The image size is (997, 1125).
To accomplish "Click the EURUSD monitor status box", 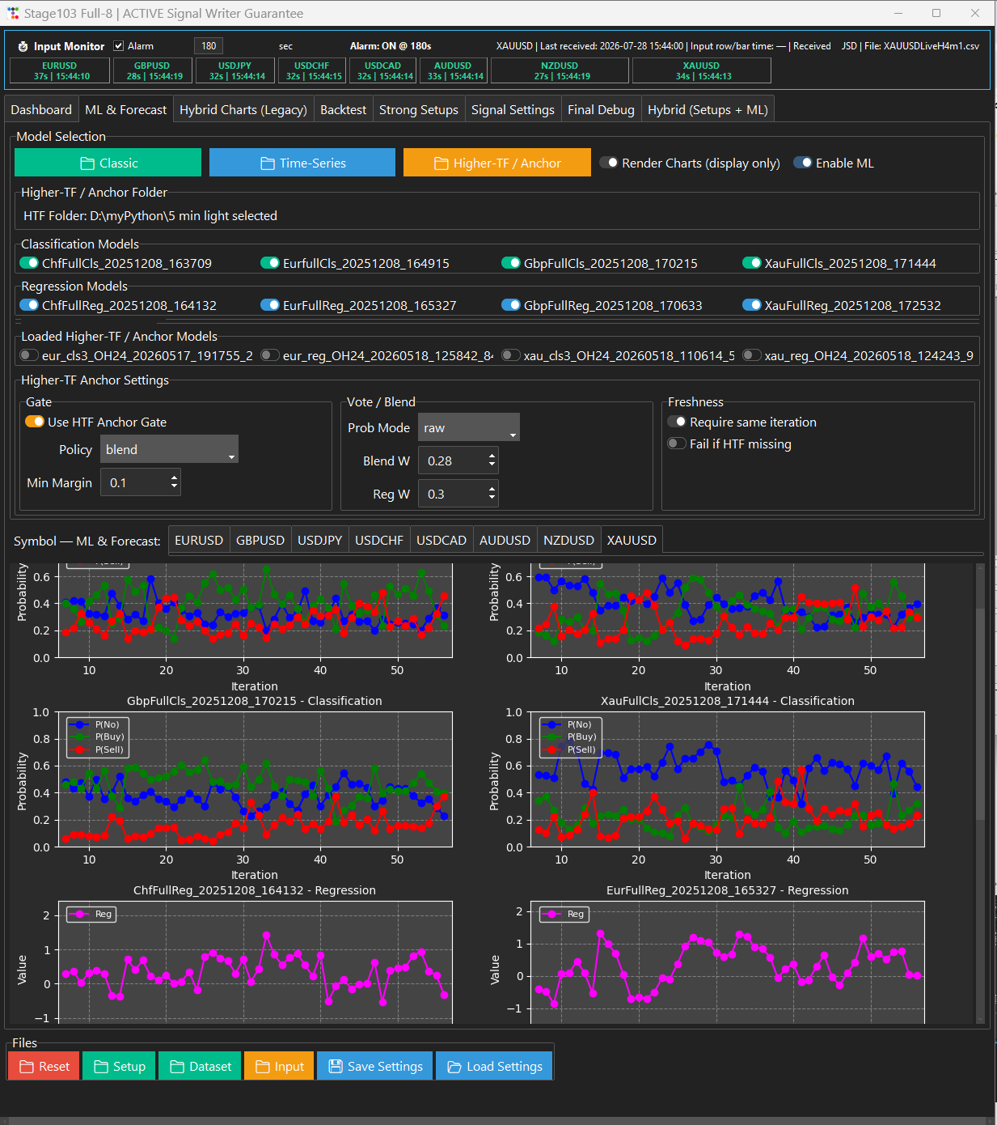I will coord(61,70).
